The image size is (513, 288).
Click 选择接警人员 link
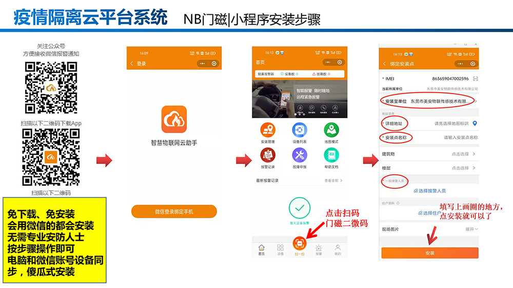click(x=429, y=191)
